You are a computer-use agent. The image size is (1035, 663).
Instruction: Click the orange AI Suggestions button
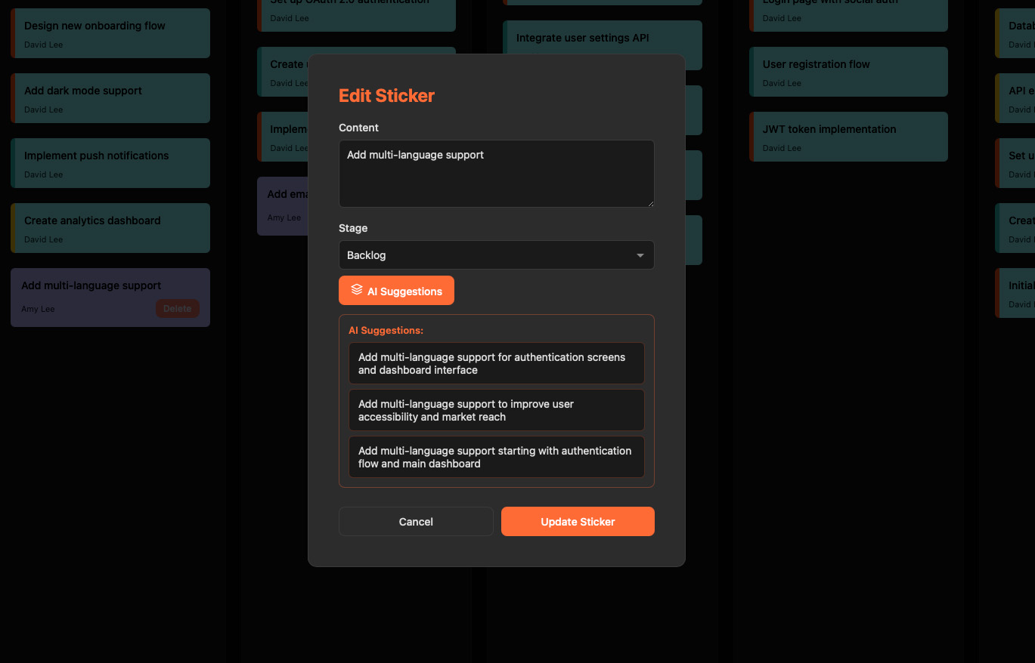point(396,290)
